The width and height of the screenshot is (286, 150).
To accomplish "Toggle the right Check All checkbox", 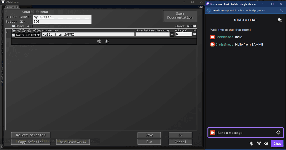I will pyautogui.click(x=194, y=26).
